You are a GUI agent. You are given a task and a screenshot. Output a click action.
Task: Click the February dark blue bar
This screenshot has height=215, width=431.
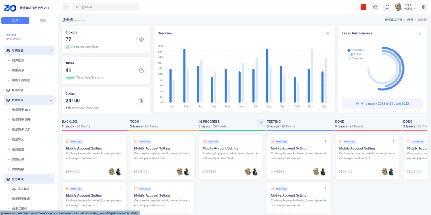coord(184,75)
